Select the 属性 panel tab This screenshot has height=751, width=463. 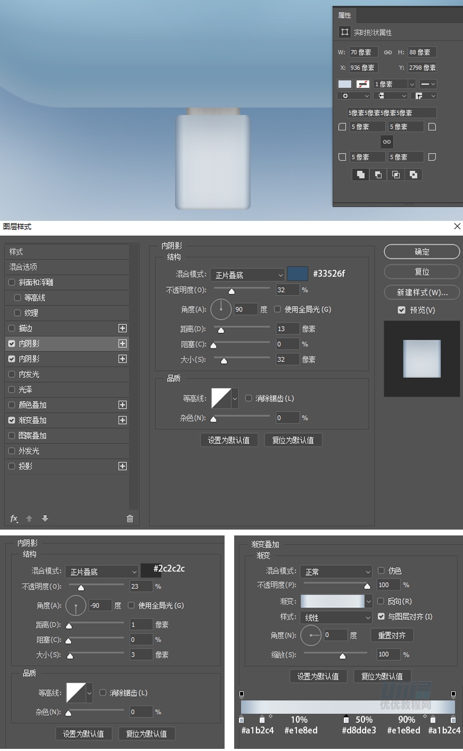[345, 15]
